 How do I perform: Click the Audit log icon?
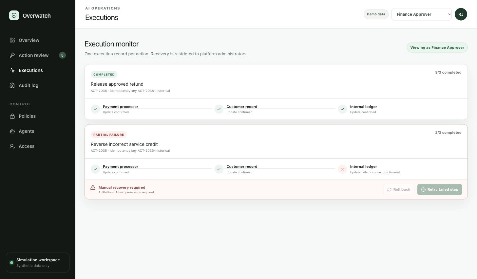12,85
